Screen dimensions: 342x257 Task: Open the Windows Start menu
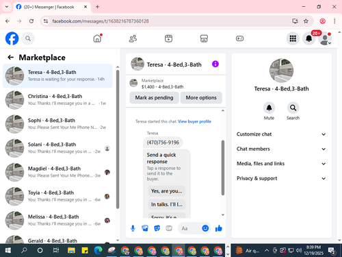(8, 250)
